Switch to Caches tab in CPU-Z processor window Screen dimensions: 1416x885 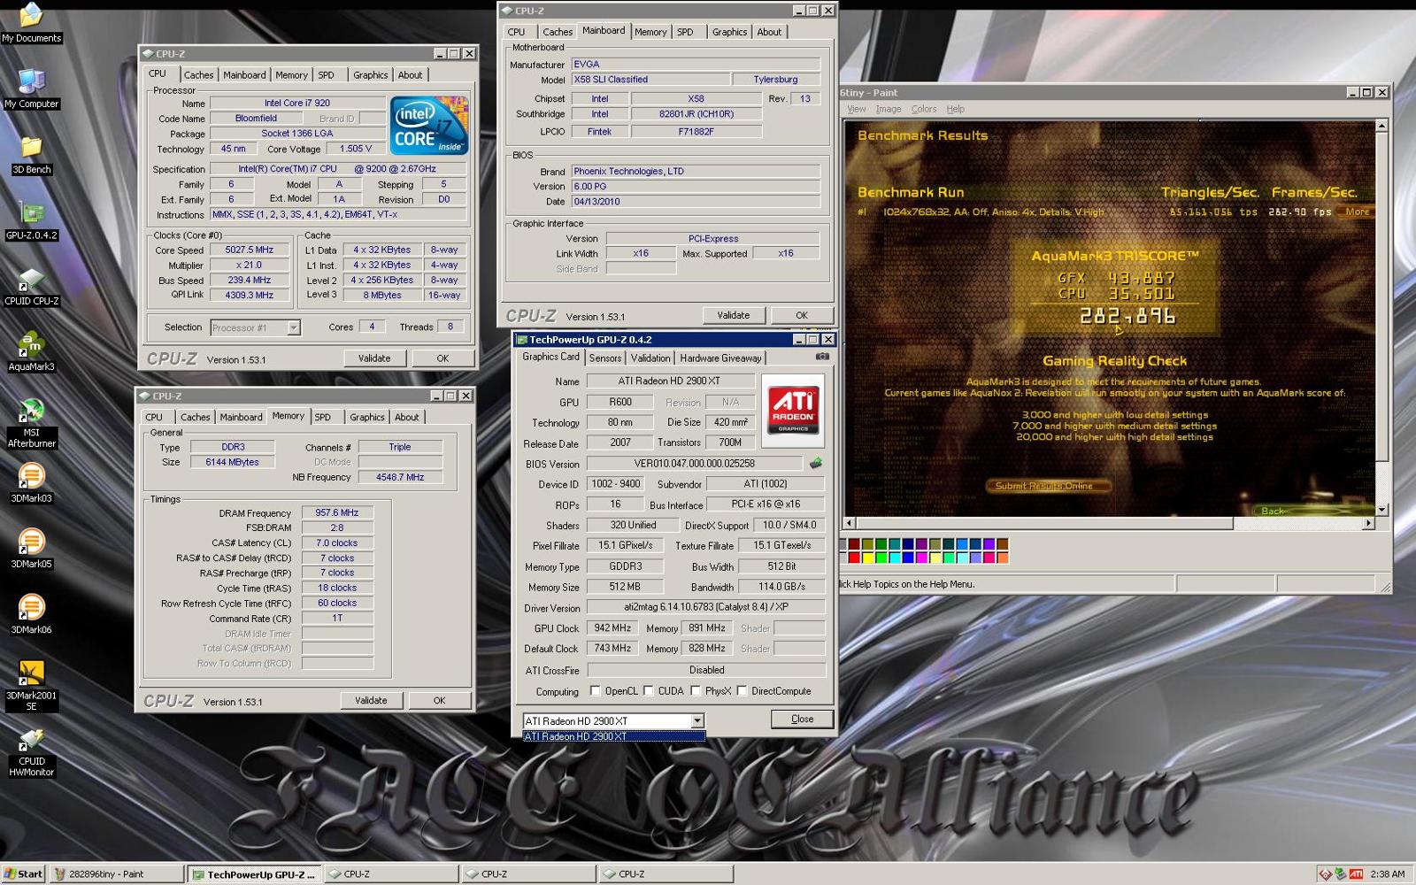199,75
